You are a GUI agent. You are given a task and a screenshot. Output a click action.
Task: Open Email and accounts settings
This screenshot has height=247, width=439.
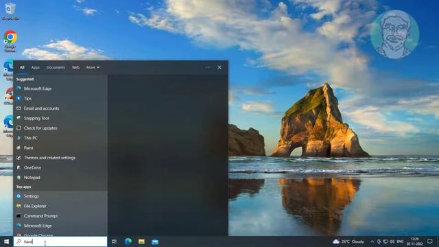[60, 108]
